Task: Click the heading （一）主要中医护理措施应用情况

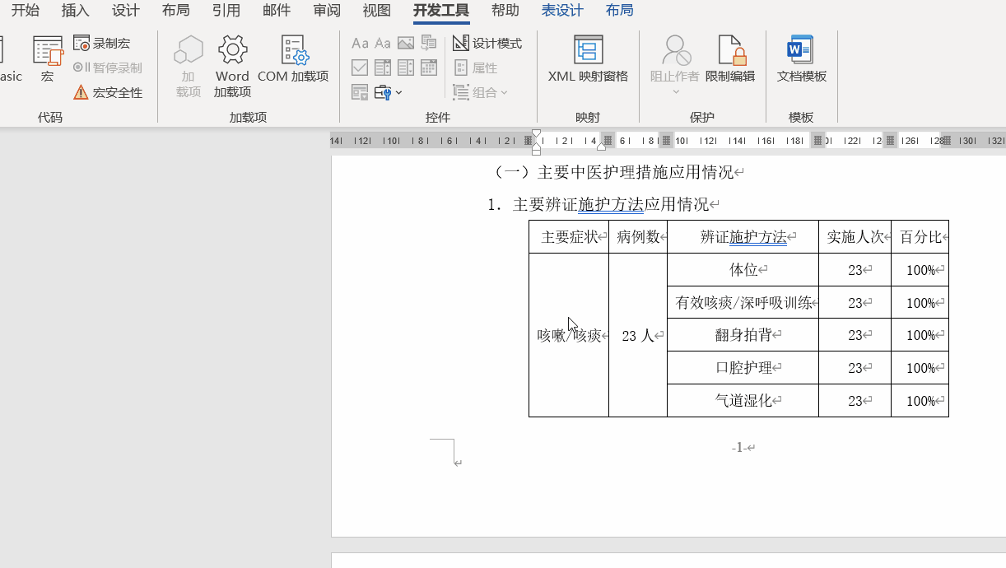Action: (x=616, y=173)
